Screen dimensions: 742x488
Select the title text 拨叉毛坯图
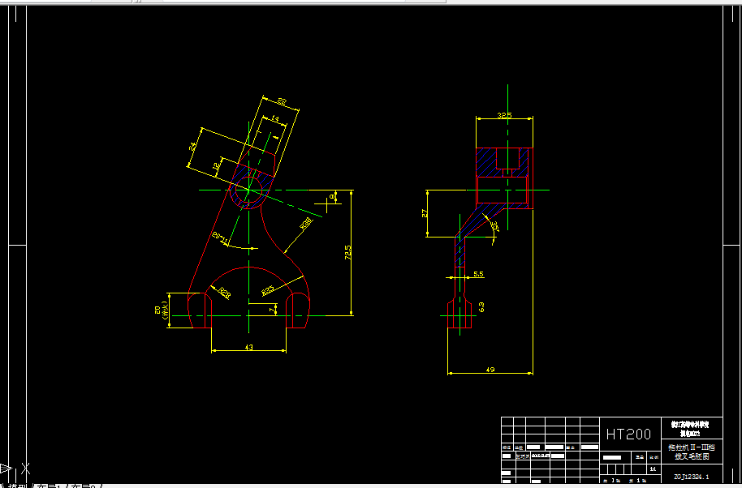click(x=692, y=457)
